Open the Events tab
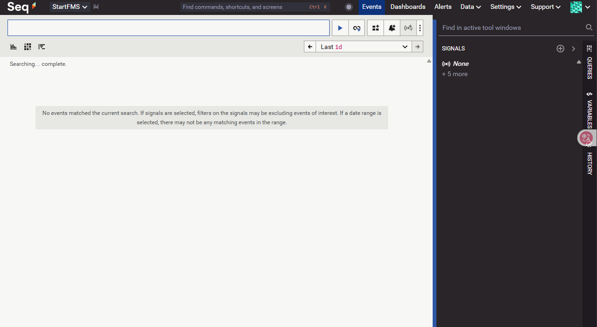The width and height of the screenshot is (597, 327). click(372, 7)
